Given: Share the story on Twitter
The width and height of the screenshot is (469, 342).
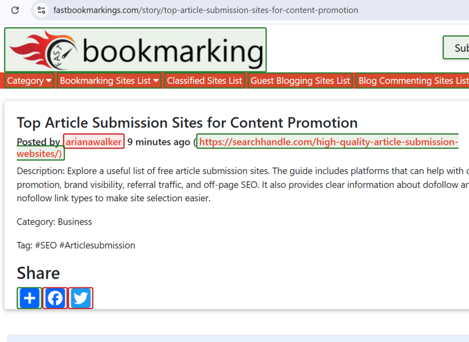Looking at the screenshot, I should 81,298.
